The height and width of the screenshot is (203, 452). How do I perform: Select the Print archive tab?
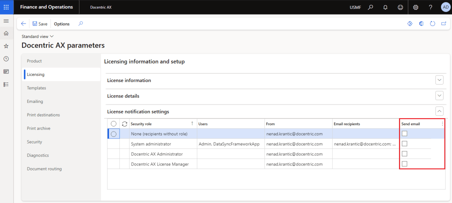(61, 128)
